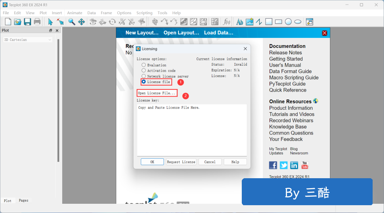The width and height of the screenshot is (384, 213).
Task: Select the Activation code radio button
Action: pos(144,71)
